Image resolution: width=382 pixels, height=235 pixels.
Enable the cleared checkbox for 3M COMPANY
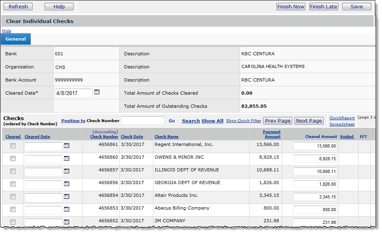[x=12, y=222]
